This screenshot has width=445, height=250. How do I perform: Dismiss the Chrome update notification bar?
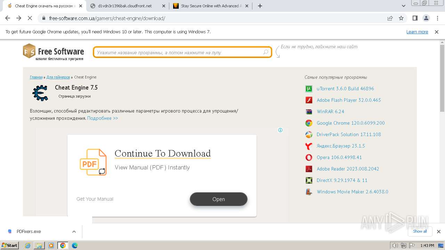437,32
